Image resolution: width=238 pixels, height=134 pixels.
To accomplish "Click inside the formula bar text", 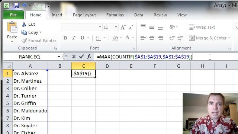I will pyautogui.click(x=145, y=57).
